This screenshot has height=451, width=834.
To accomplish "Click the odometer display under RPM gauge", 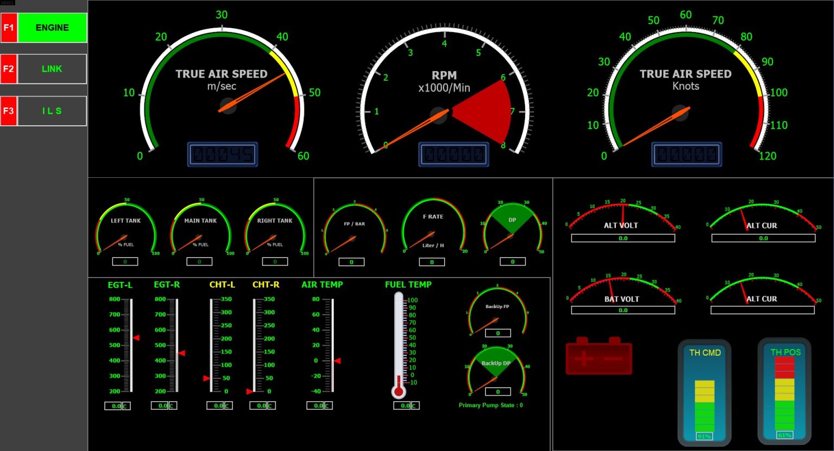I will click(454, 154).
